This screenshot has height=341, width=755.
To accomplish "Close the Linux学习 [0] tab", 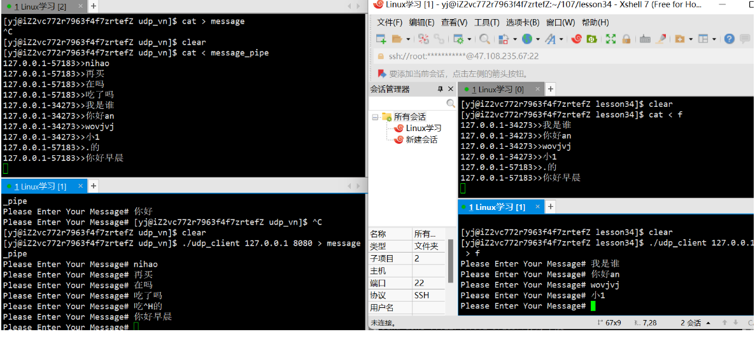I will 538,90.
